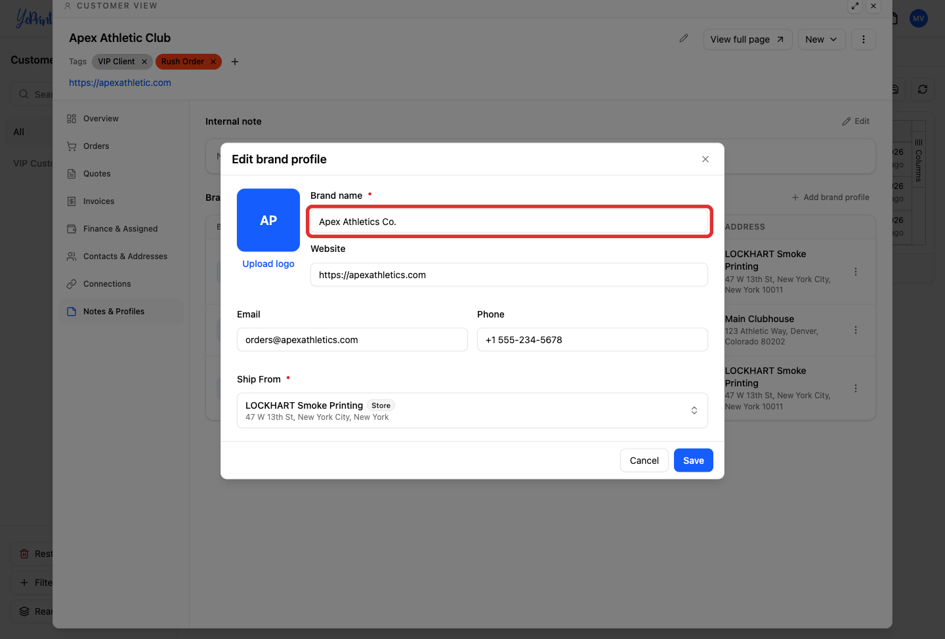Click the pencil edit icon beside customer name

pyautogui.click(x=684, y=39)
